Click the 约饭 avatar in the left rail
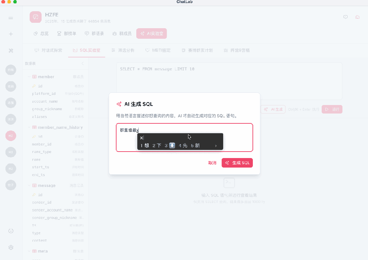This screenshot has width=368, height=260. [x=11, y=70]
